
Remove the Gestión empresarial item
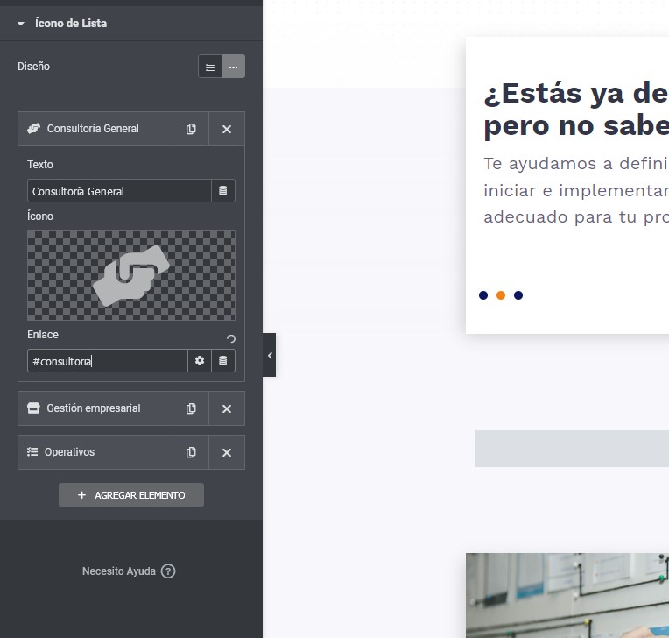(227, 408)
